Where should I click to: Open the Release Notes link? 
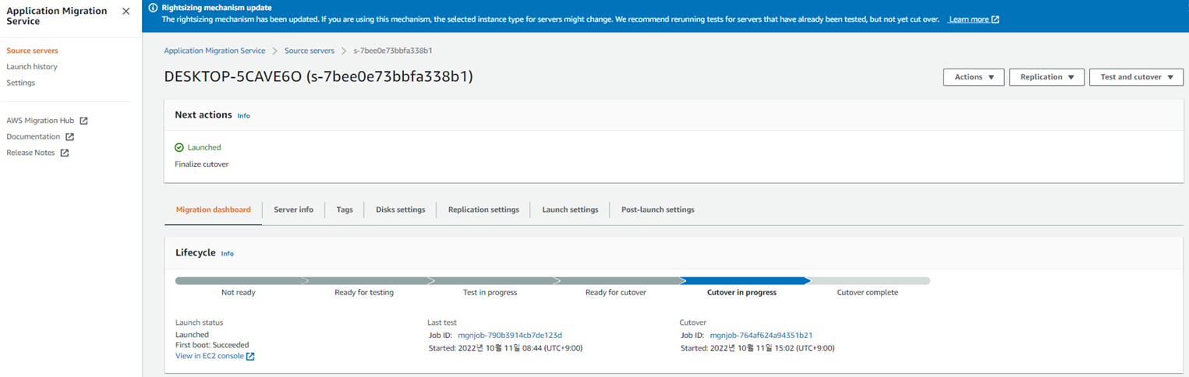point(30,153)
